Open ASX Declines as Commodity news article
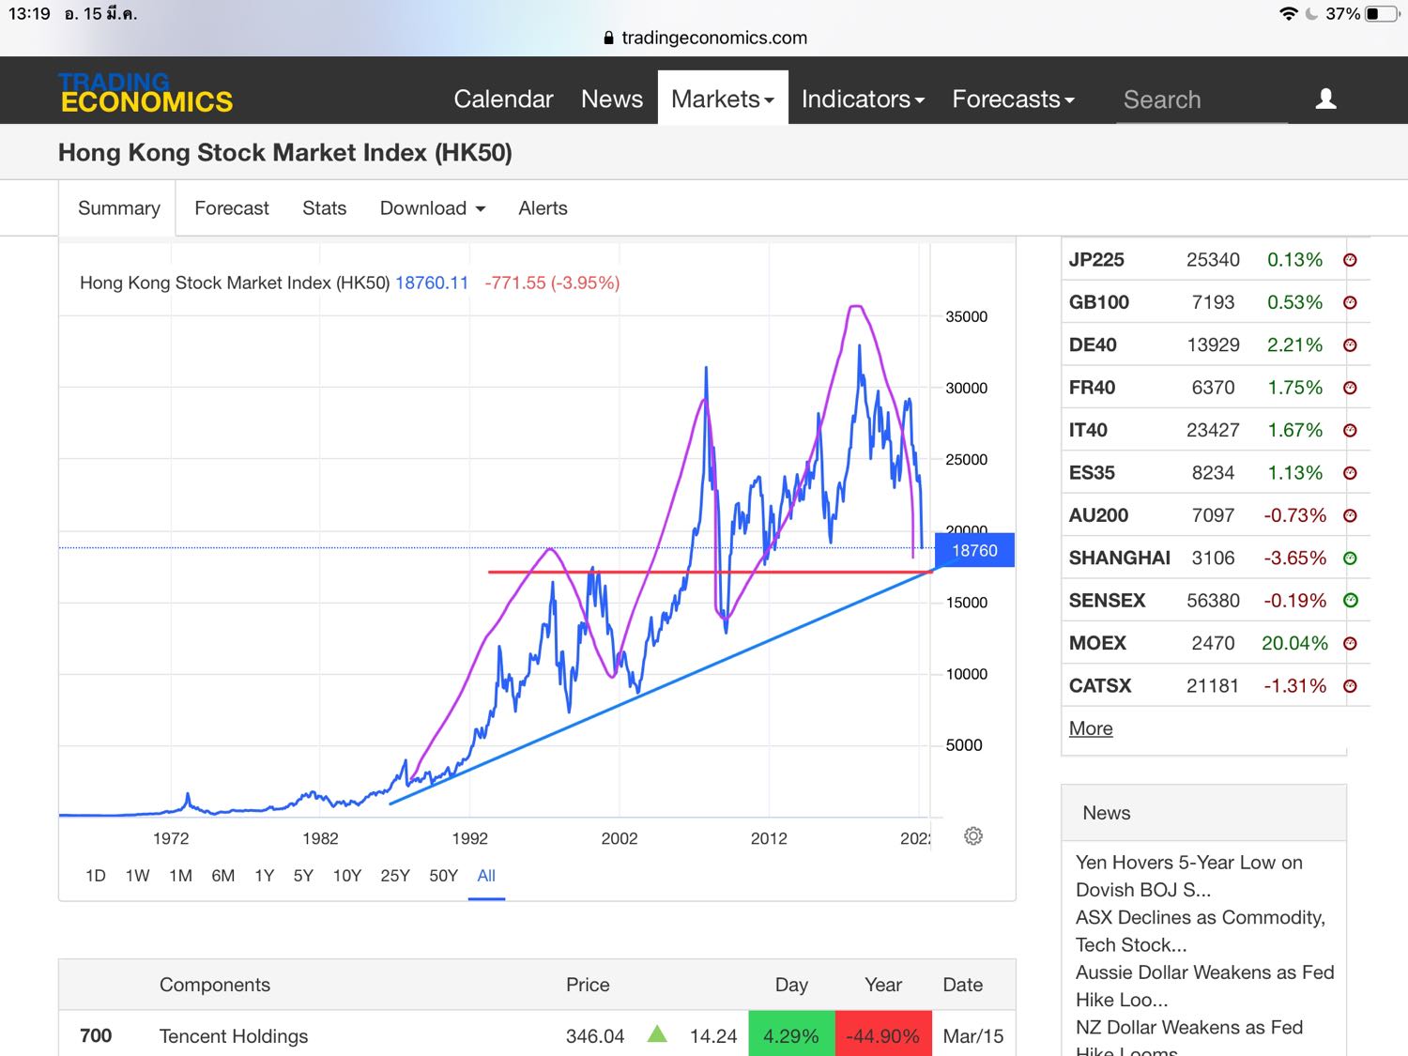1408x1056 pixels. coord(1201,931)
